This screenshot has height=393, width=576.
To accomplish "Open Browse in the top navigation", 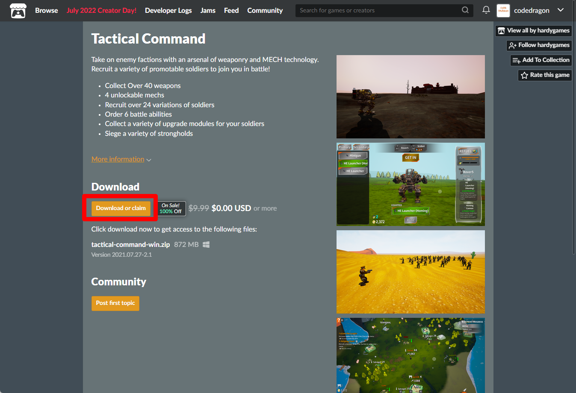I will point(47,10).
